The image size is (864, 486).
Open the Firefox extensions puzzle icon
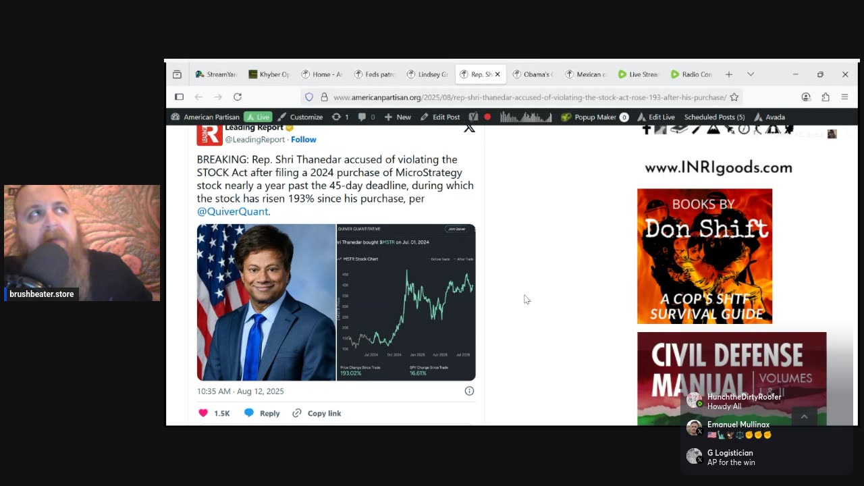click(x=826, y=97)
